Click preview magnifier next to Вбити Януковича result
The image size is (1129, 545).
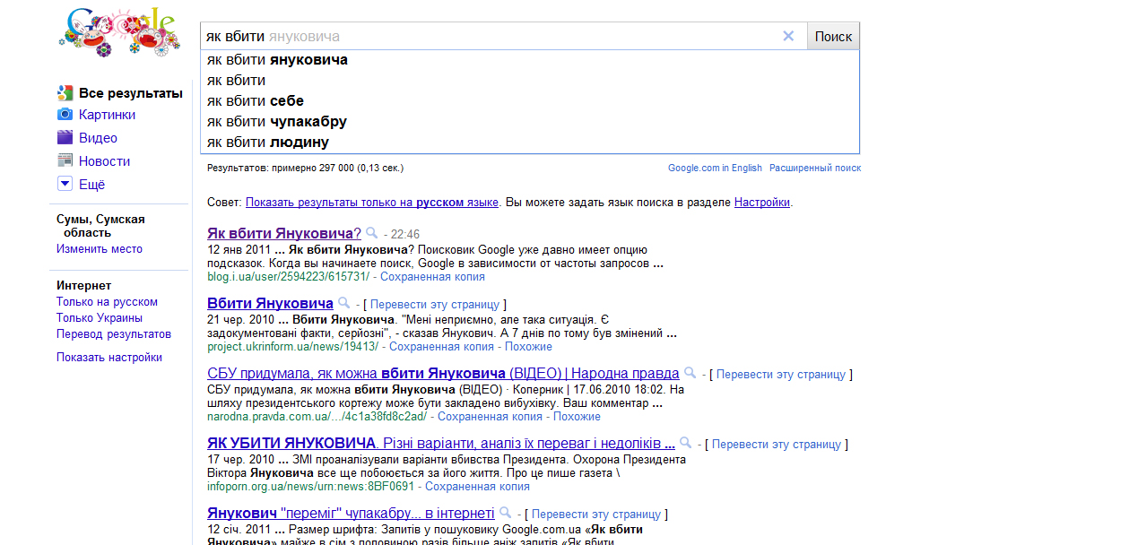point(343,303)
